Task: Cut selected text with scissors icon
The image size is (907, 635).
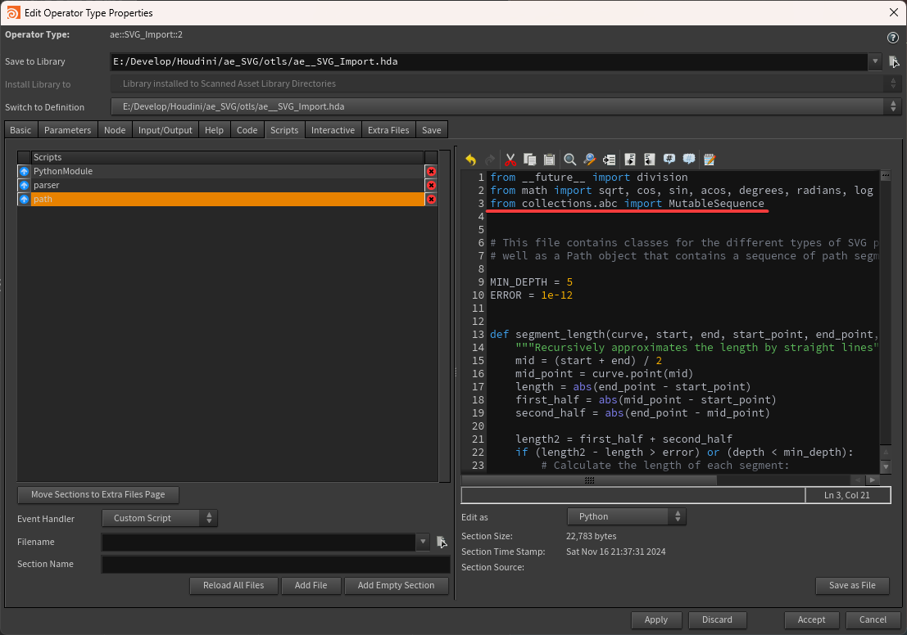Action: point(510,160)
